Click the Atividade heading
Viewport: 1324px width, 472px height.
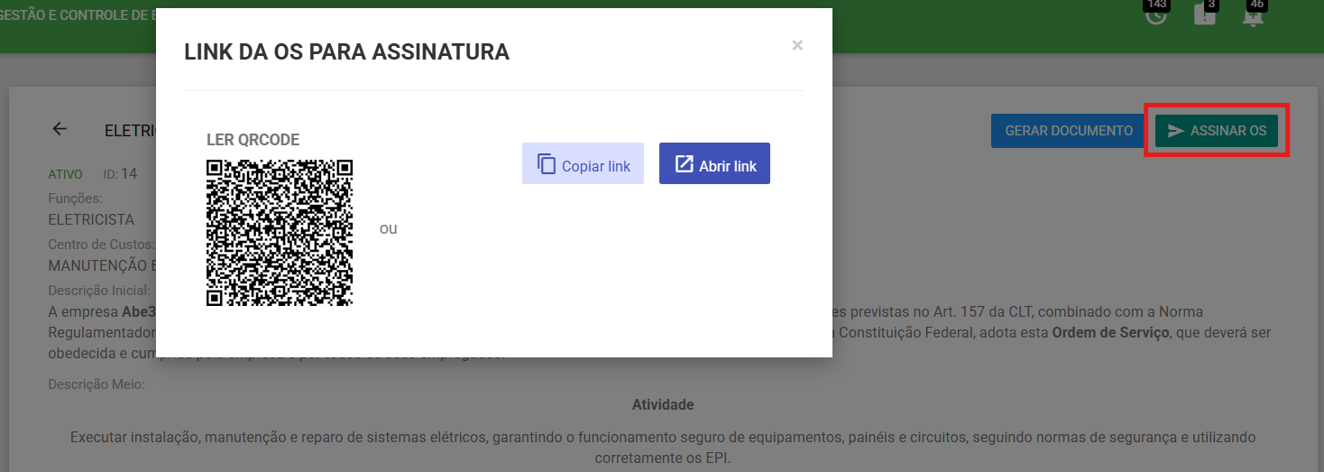[663, 404]
